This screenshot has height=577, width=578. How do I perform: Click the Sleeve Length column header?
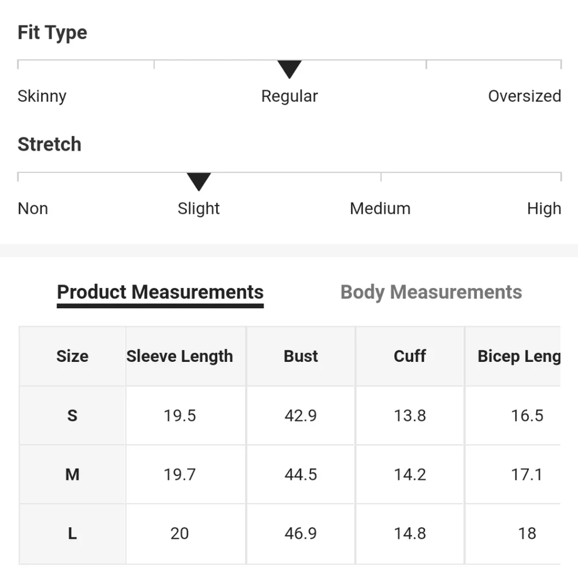(x=180, y=356)
